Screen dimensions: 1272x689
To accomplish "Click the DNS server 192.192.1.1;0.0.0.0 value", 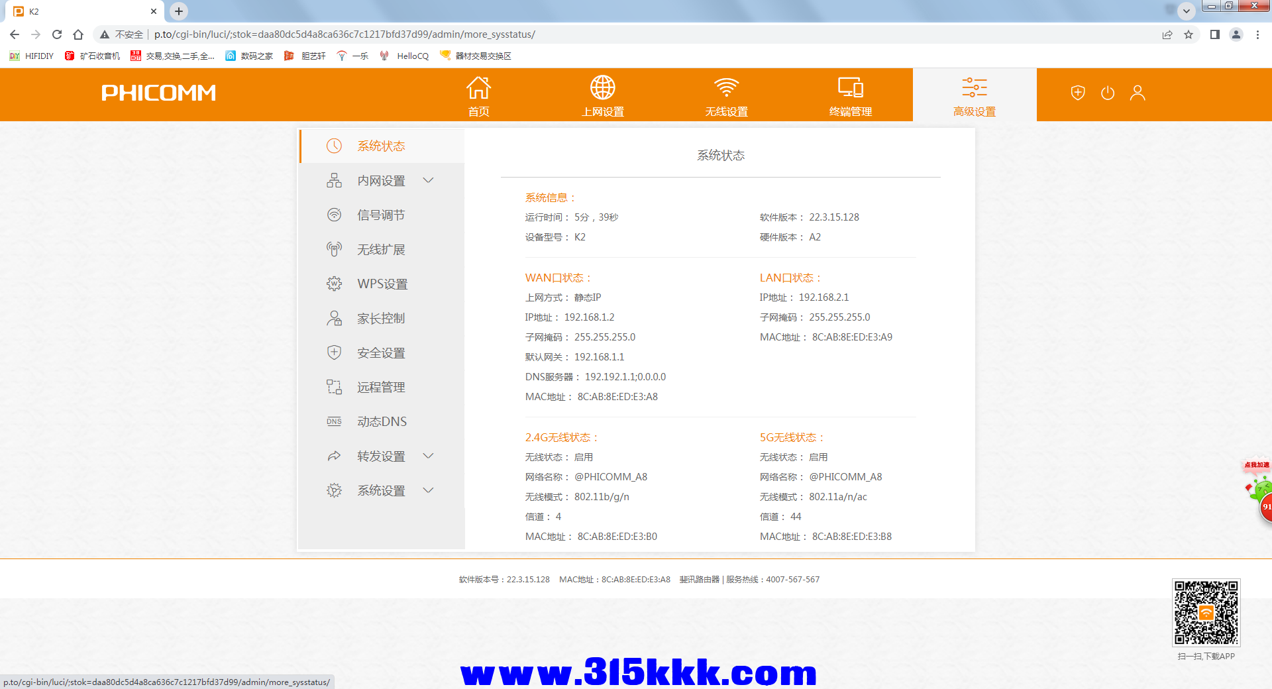I will click(625, 377).
